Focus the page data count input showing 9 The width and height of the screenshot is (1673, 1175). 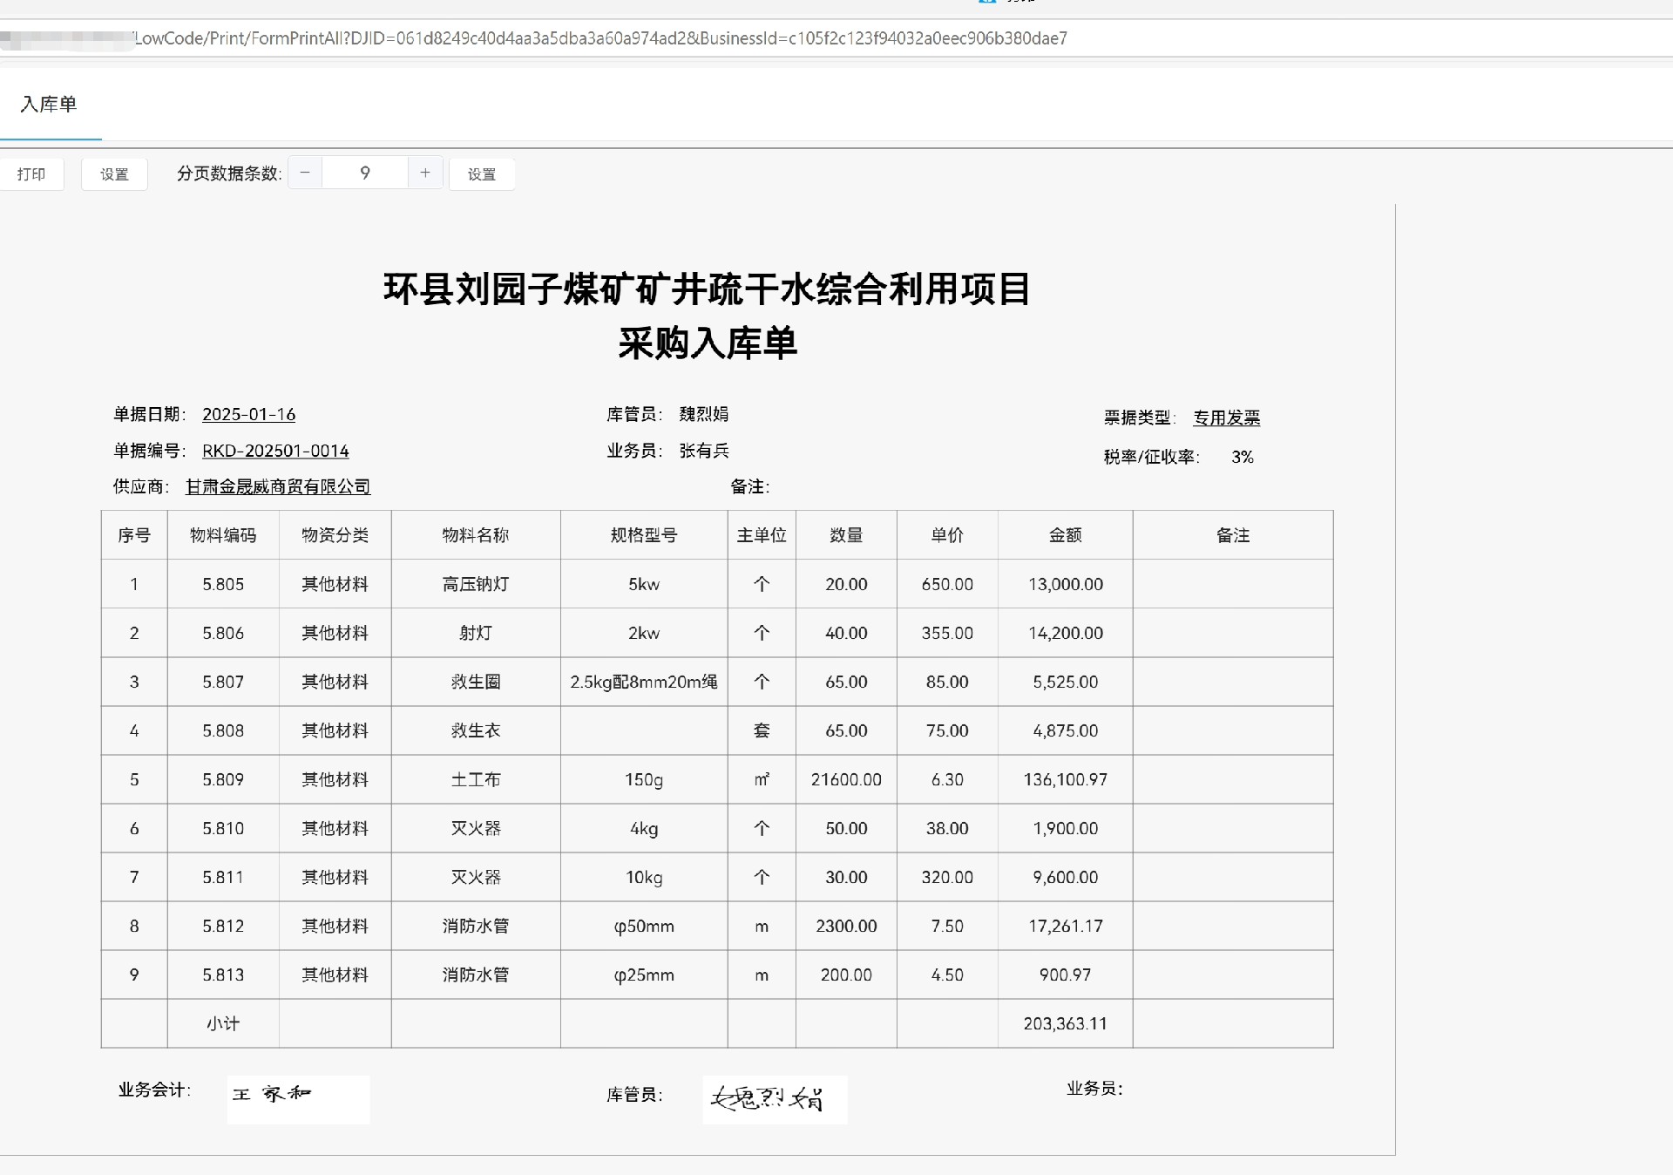365,173
